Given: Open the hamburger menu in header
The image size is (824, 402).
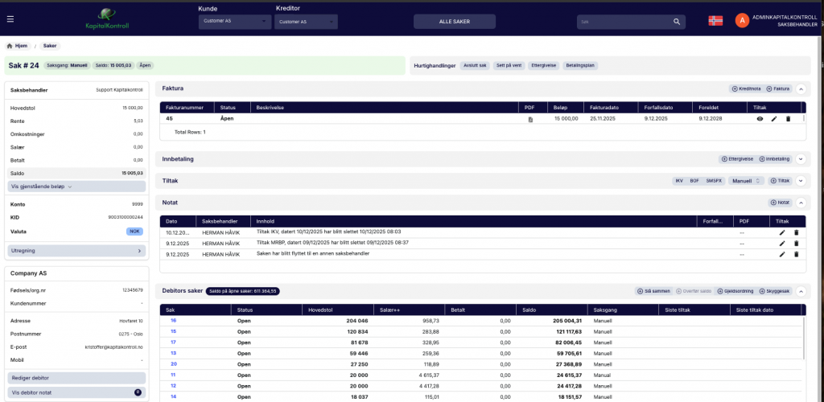Looking at the screenshot, I should click(10, 20).
